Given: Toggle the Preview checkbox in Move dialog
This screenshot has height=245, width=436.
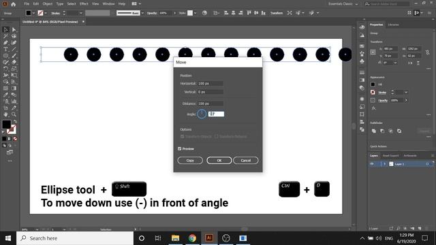Looking at the screenshot, I should [180, 149].
